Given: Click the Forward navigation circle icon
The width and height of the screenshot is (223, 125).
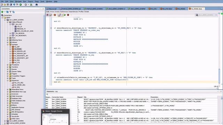Looking at the screenshot, I should click(x=26, y=5).
